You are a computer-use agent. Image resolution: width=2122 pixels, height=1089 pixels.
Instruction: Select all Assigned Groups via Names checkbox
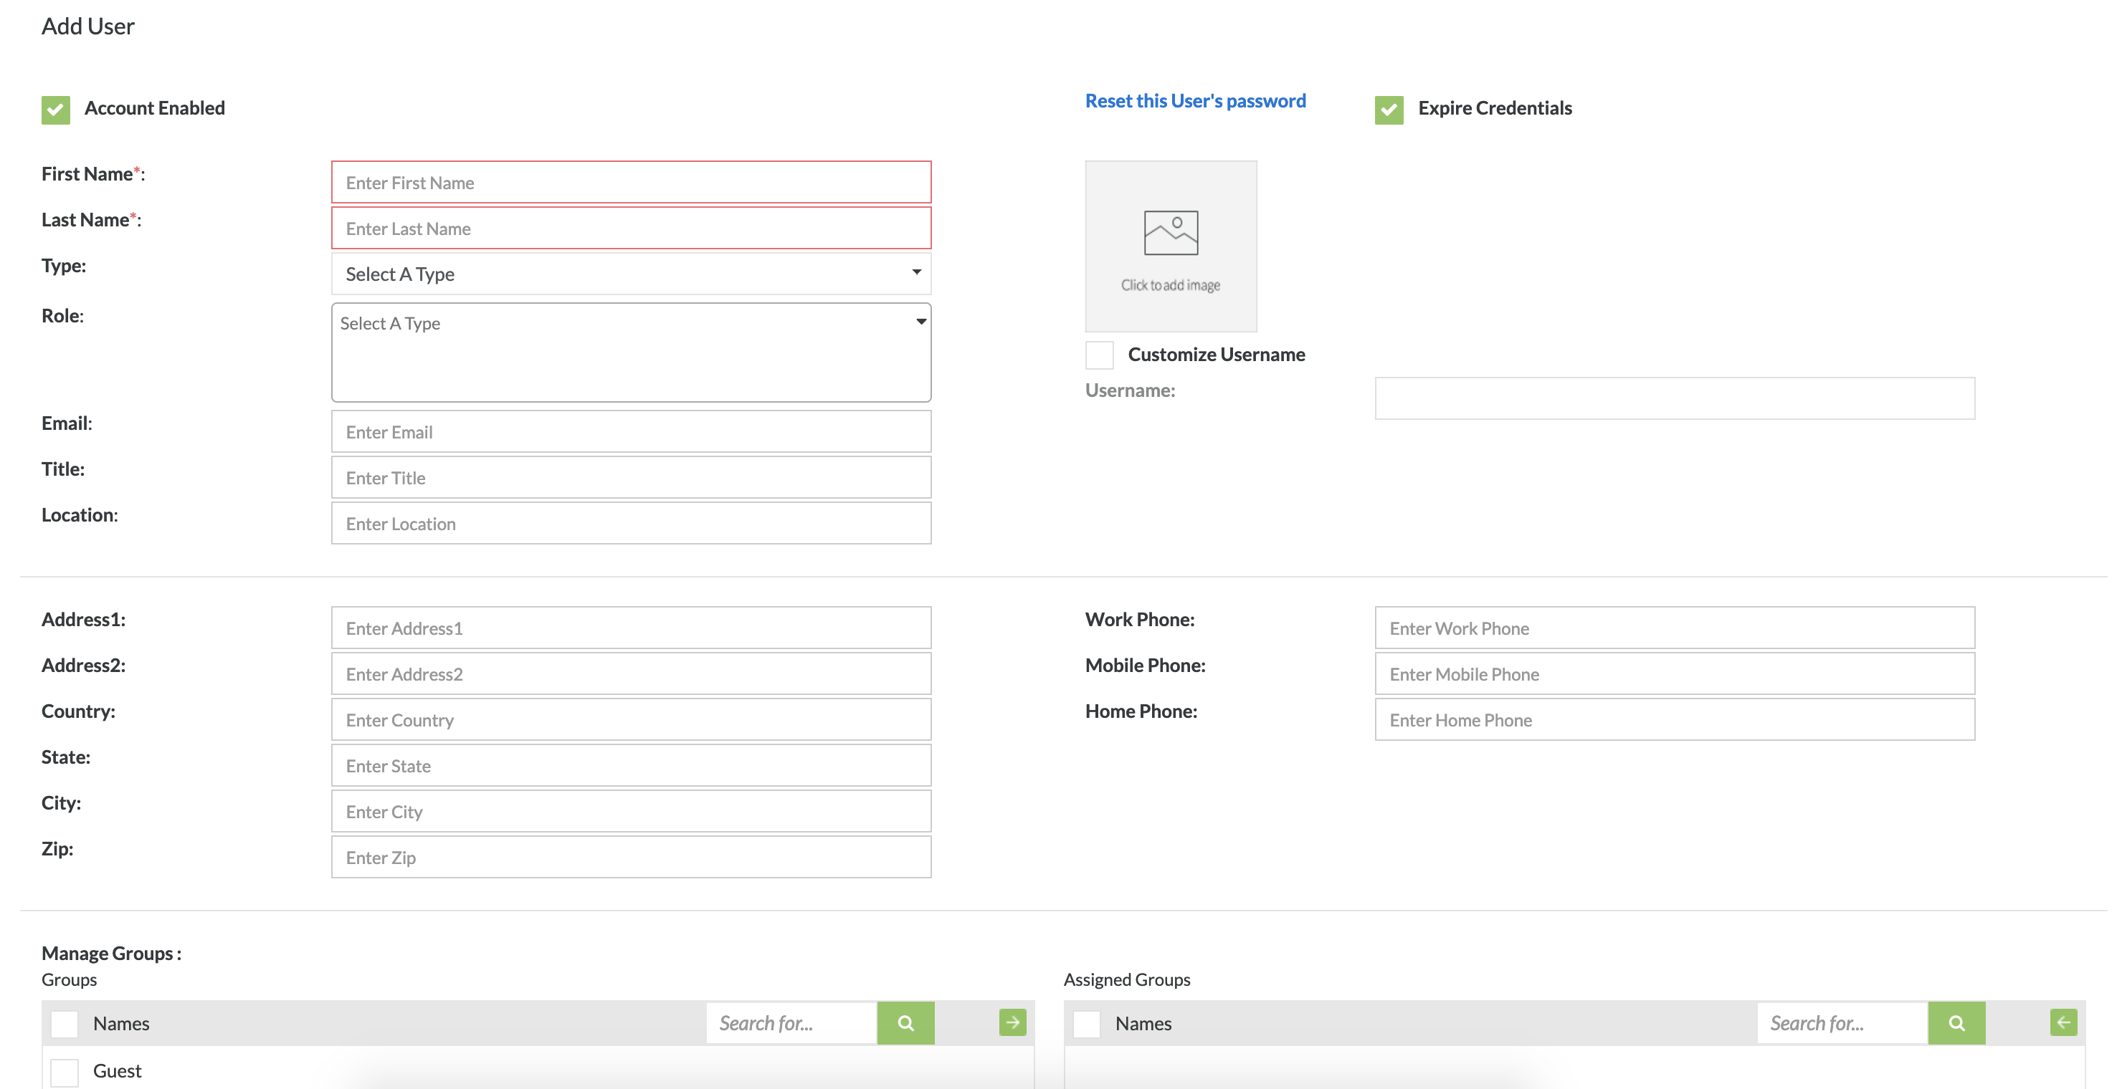click(1087, 1024)
